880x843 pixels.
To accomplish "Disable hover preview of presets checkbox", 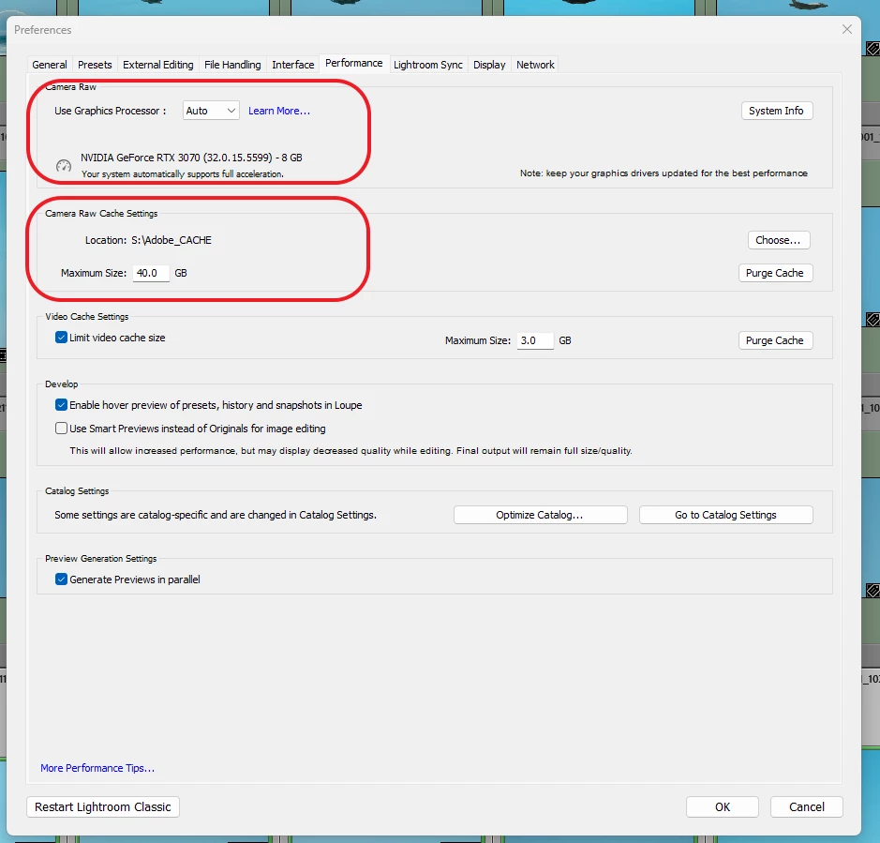I will pyautogui.click(x=61, y=405).
